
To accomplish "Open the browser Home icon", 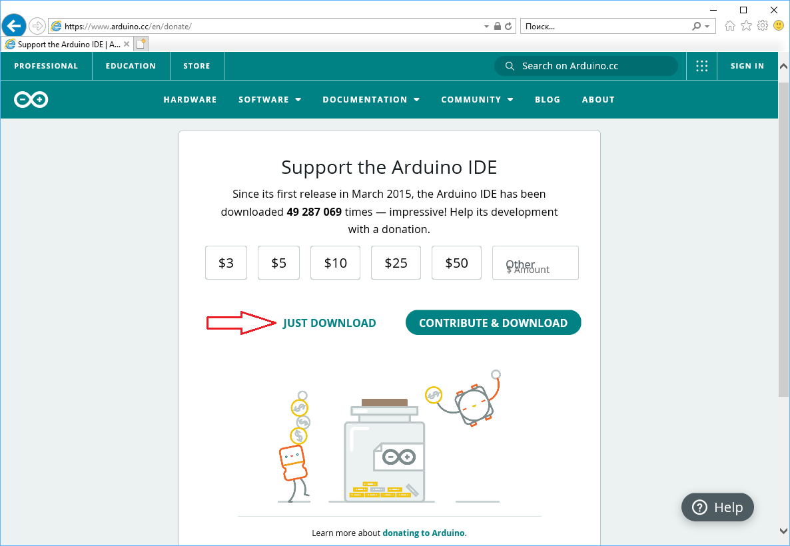I will tap(729, 26).
